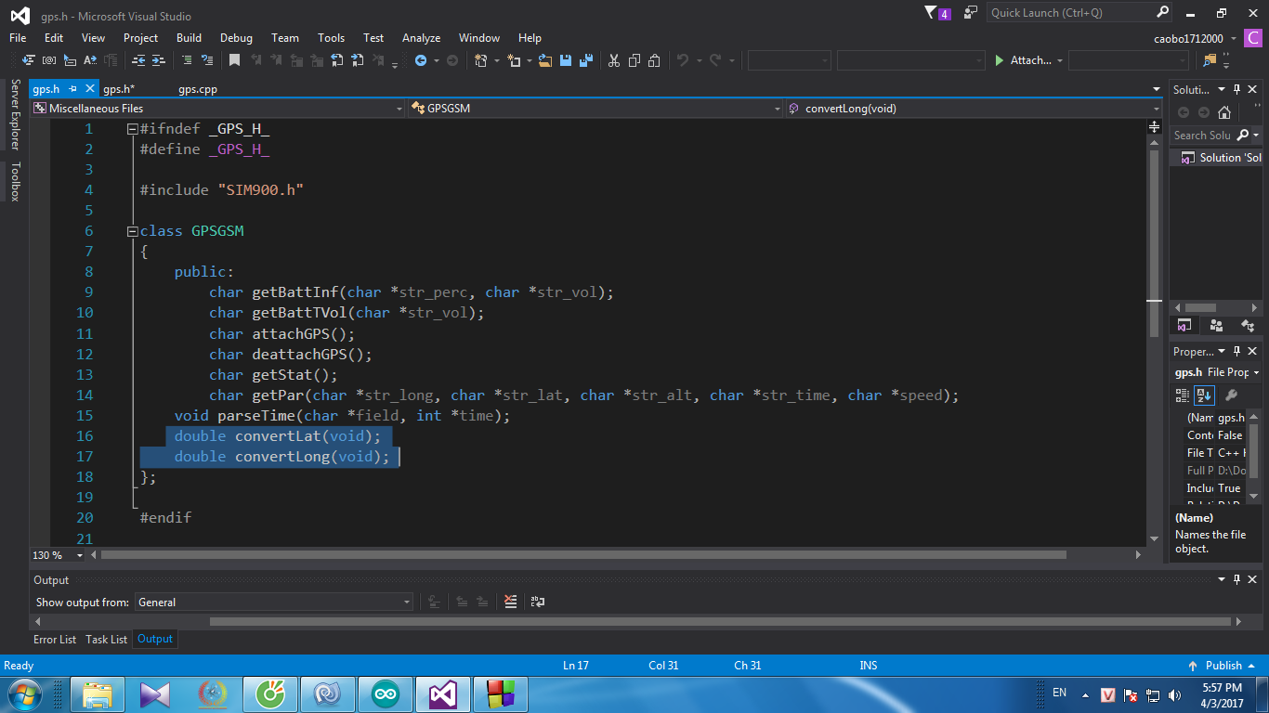Viewport: 1269px width, 713px height.
Task: Click the Send Feedback icon
Action: coord(971,13)
